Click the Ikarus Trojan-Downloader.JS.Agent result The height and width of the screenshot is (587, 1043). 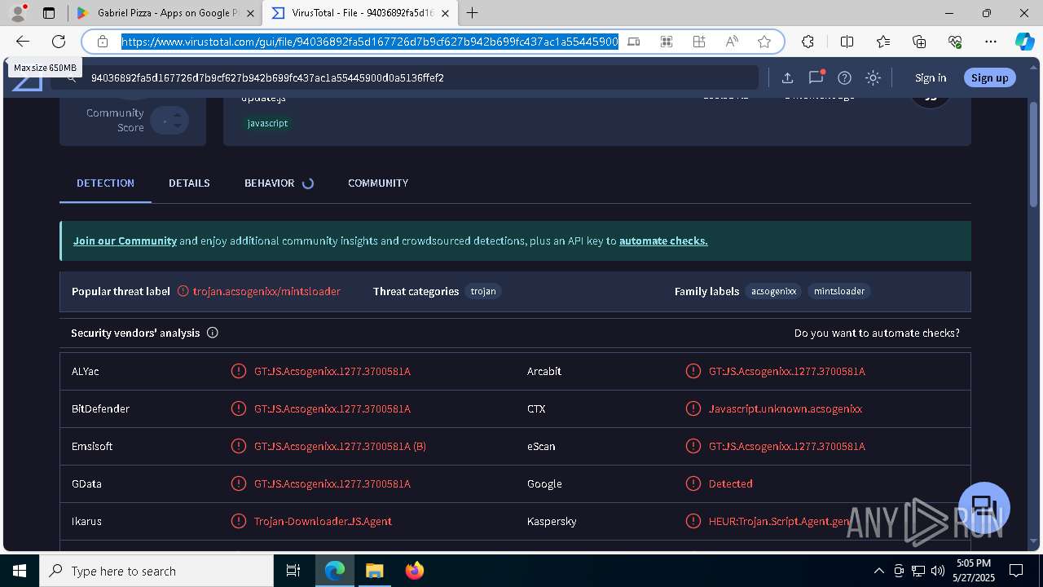[323, 521]
